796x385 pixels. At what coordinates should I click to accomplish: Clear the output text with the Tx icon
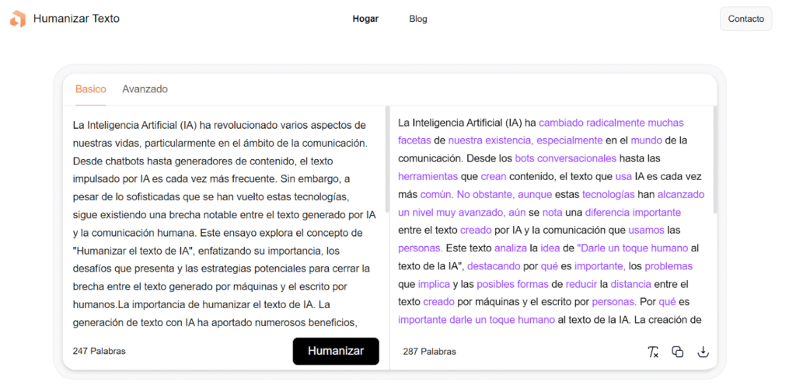click(653, 352)
